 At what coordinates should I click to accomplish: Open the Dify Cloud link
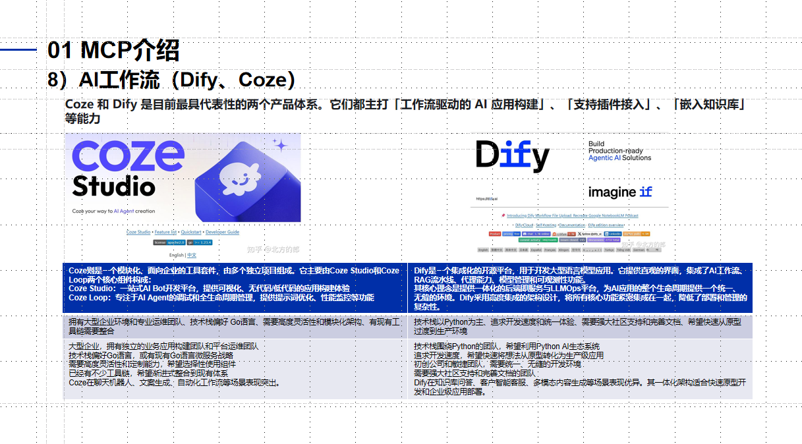click(x=524, y=225)
